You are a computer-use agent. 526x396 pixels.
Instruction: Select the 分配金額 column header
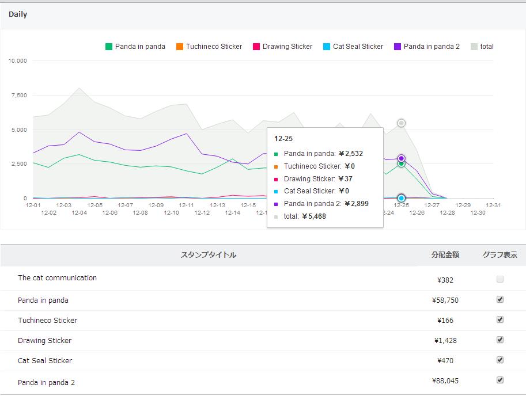pos(445,255)
